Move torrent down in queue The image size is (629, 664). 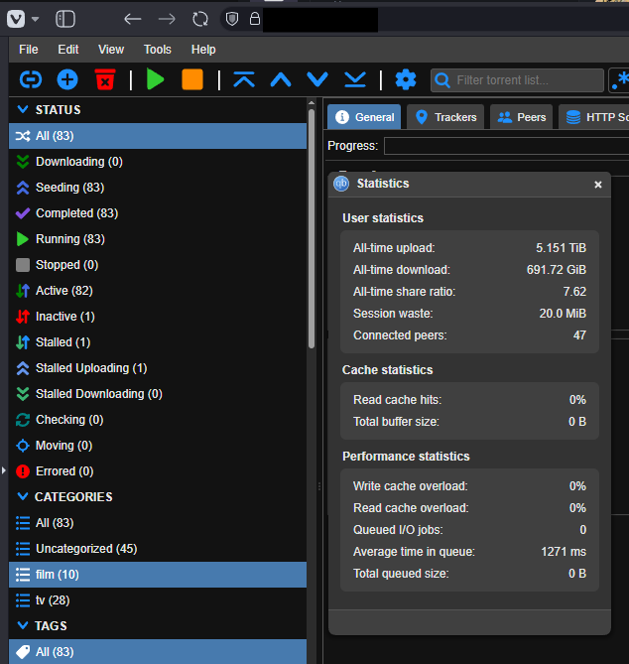click(317, 79)
